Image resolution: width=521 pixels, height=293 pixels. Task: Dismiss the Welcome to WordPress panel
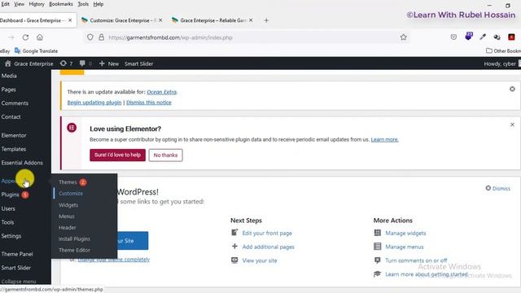click(x=497, y=188)
